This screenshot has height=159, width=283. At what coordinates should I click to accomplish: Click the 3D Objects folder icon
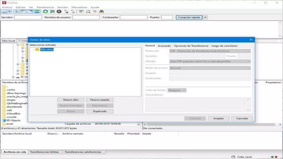pyautogui.click(x=4, y=120)
